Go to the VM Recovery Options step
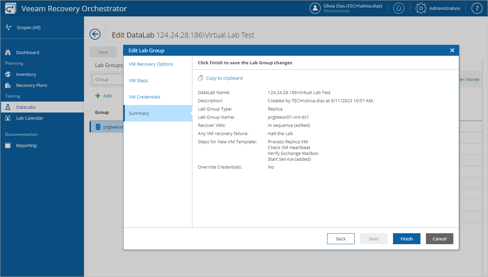 pos(151,64)
